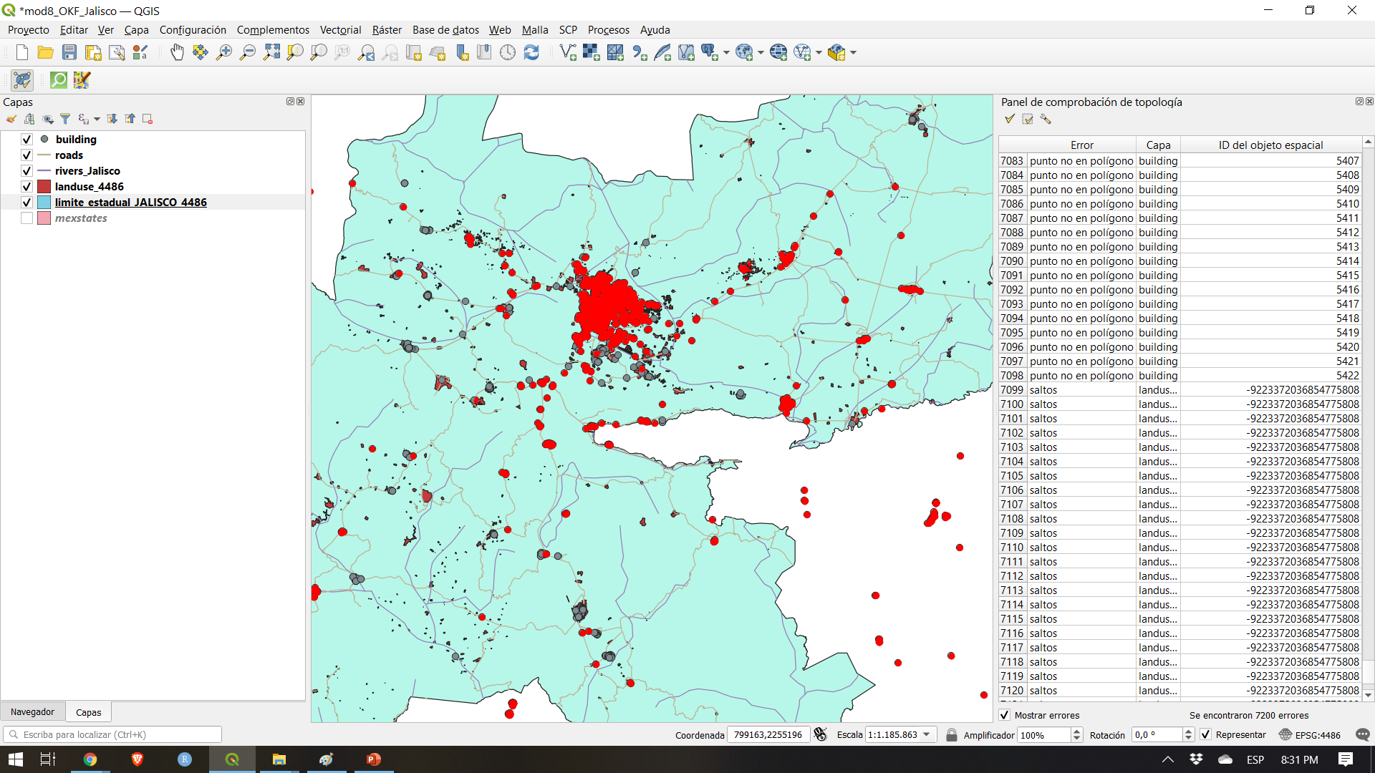The width and height of the screenshot is (1375, 773).
Task: Save project with floppy disk icon
Action: pyautogui.click(x=69, y=52)
